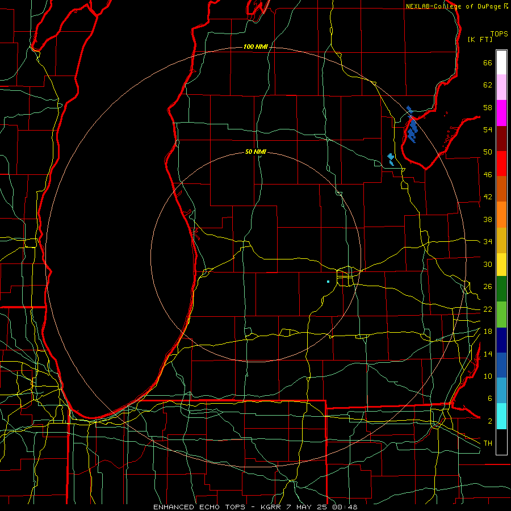This screenshot has width=511, height=511.
Task: Pick the cyan legend swatch near 2
Action: coord(501,416)
